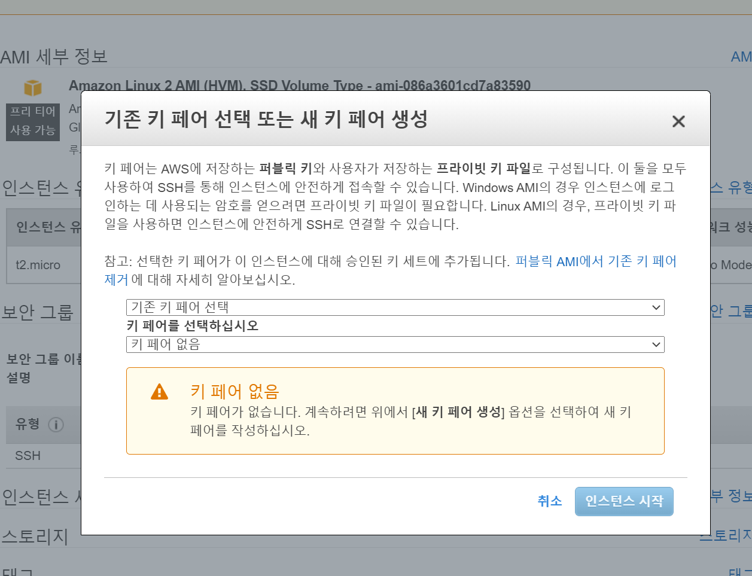Screen dimensions: 752x576
Task: Click the '키 페어 없음' warning heading
Action: (x=235, y=391)
